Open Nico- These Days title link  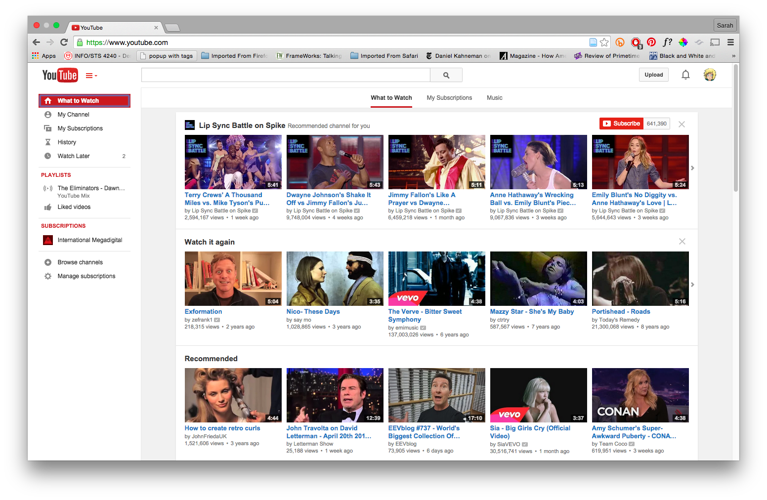(x=313, y=312)
